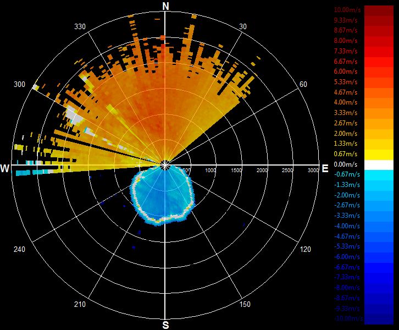Click the 6.00m/s legend label

346,71
